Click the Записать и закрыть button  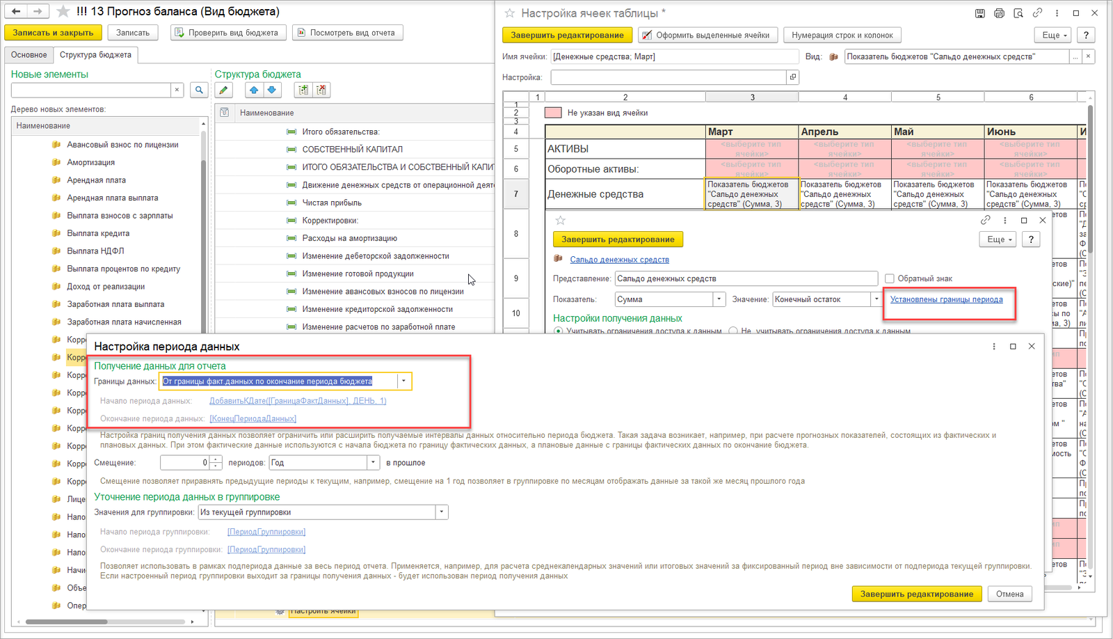[x=53, y=33]
